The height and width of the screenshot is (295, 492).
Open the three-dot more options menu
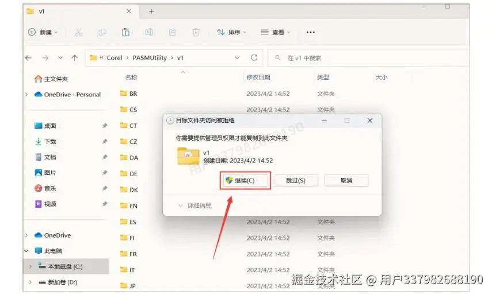310,32
